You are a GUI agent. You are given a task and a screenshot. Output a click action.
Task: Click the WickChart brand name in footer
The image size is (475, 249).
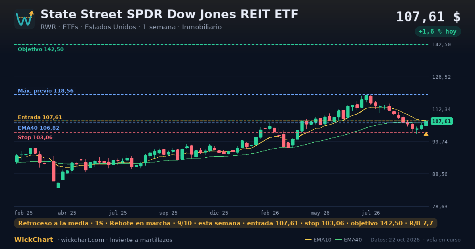[x=34, y=240]
